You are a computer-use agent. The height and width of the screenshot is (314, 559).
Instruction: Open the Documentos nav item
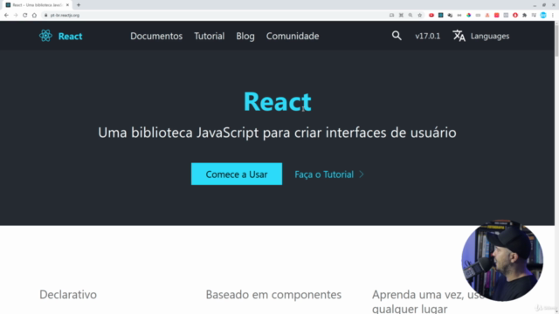click(x=156, y=36)
